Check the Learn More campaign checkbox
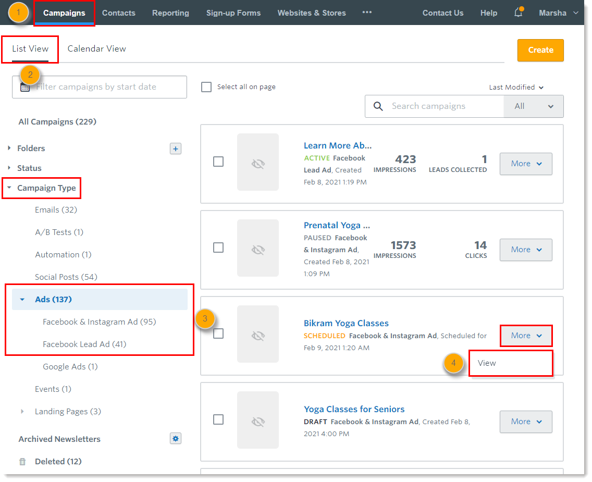This screenshot has width=592, height=482. (x=218, y=162)
